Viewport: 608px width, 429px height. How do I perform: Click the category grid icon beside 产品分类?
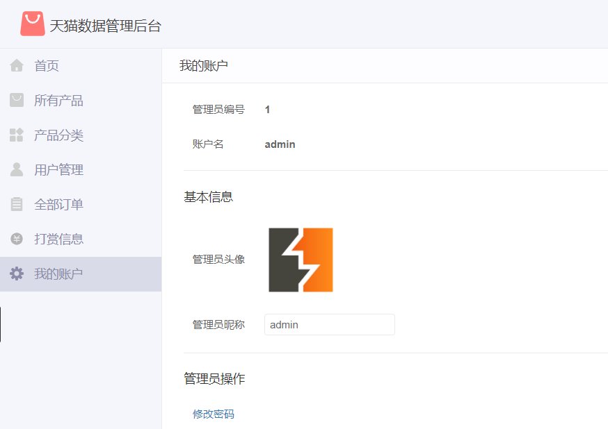tap(17, 135)
